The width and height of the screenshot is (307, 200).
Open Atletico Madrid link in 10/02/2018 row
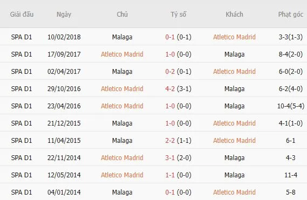coord(234,37)
